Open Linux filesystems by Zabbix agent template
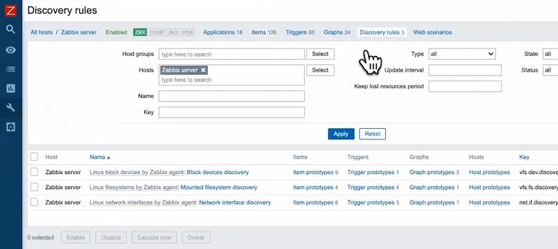This screenshot has width=558, height=249. click(134, 187)
